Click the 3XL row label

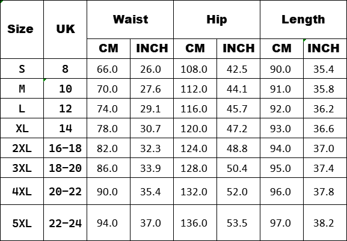(x=22, y=168)
